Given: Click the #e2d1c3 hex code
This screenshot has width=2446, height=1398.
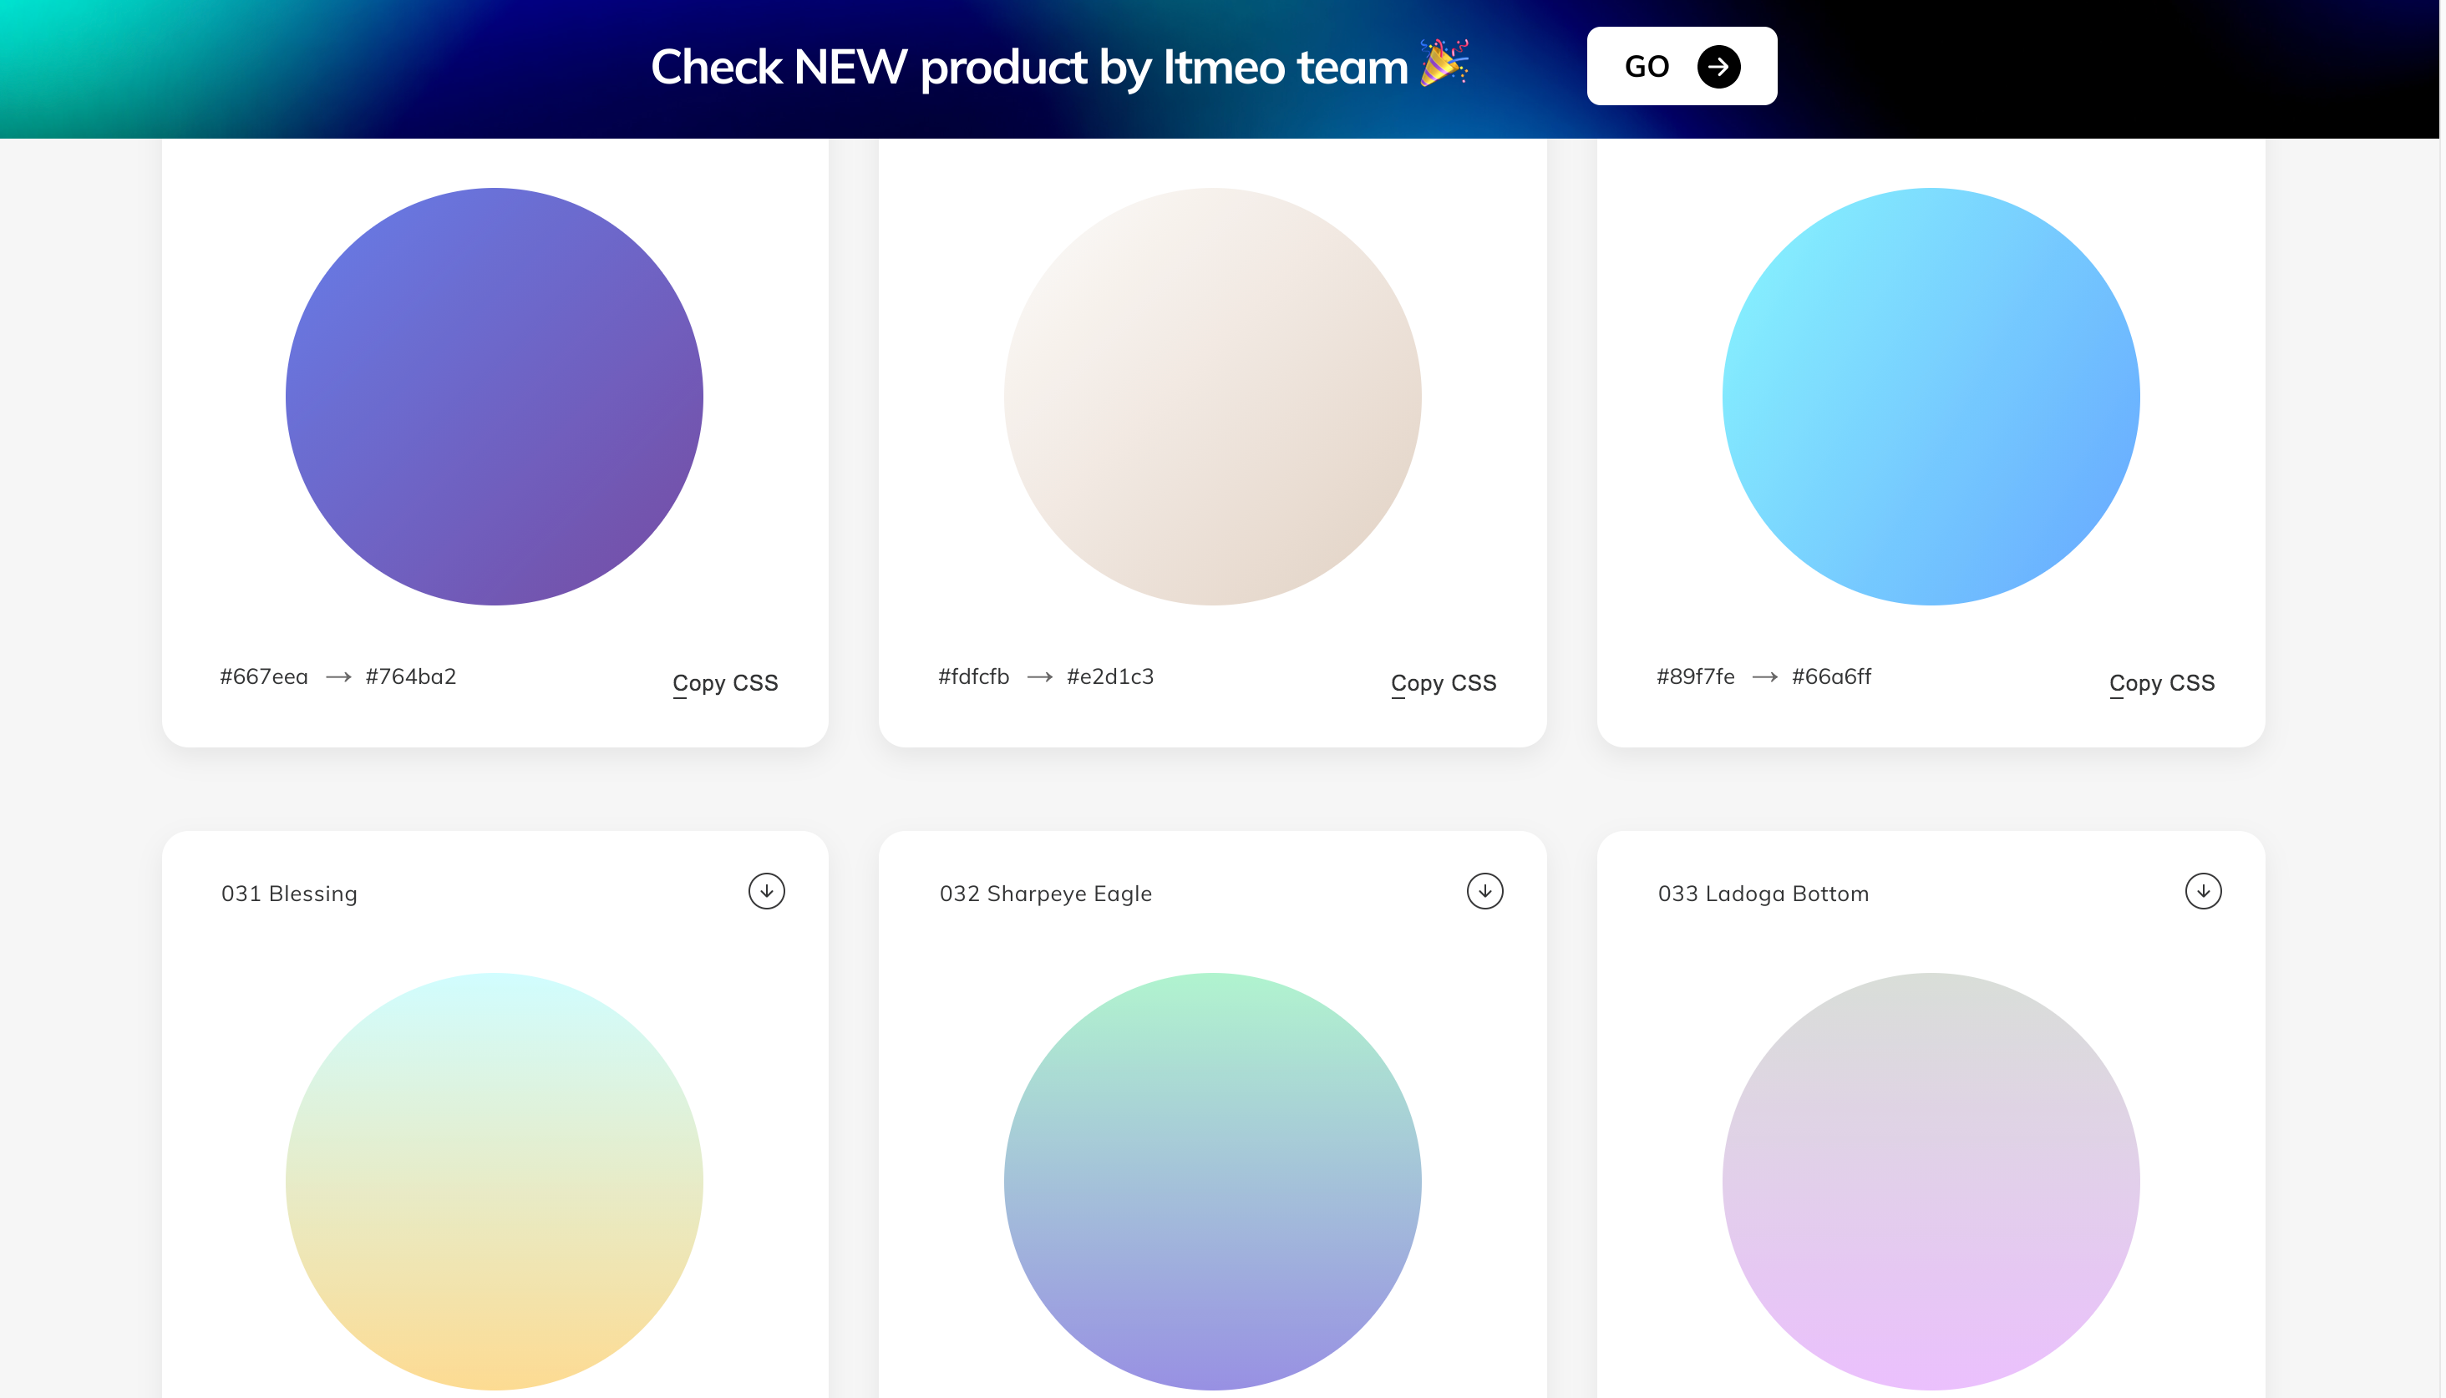Looking at the screenshot, I should [x=1110, y=677].
